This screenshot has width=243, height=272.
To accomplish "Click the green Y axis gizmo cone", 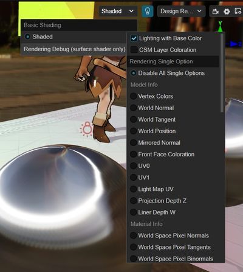I will pyautogui.click(x=220, y=29).
